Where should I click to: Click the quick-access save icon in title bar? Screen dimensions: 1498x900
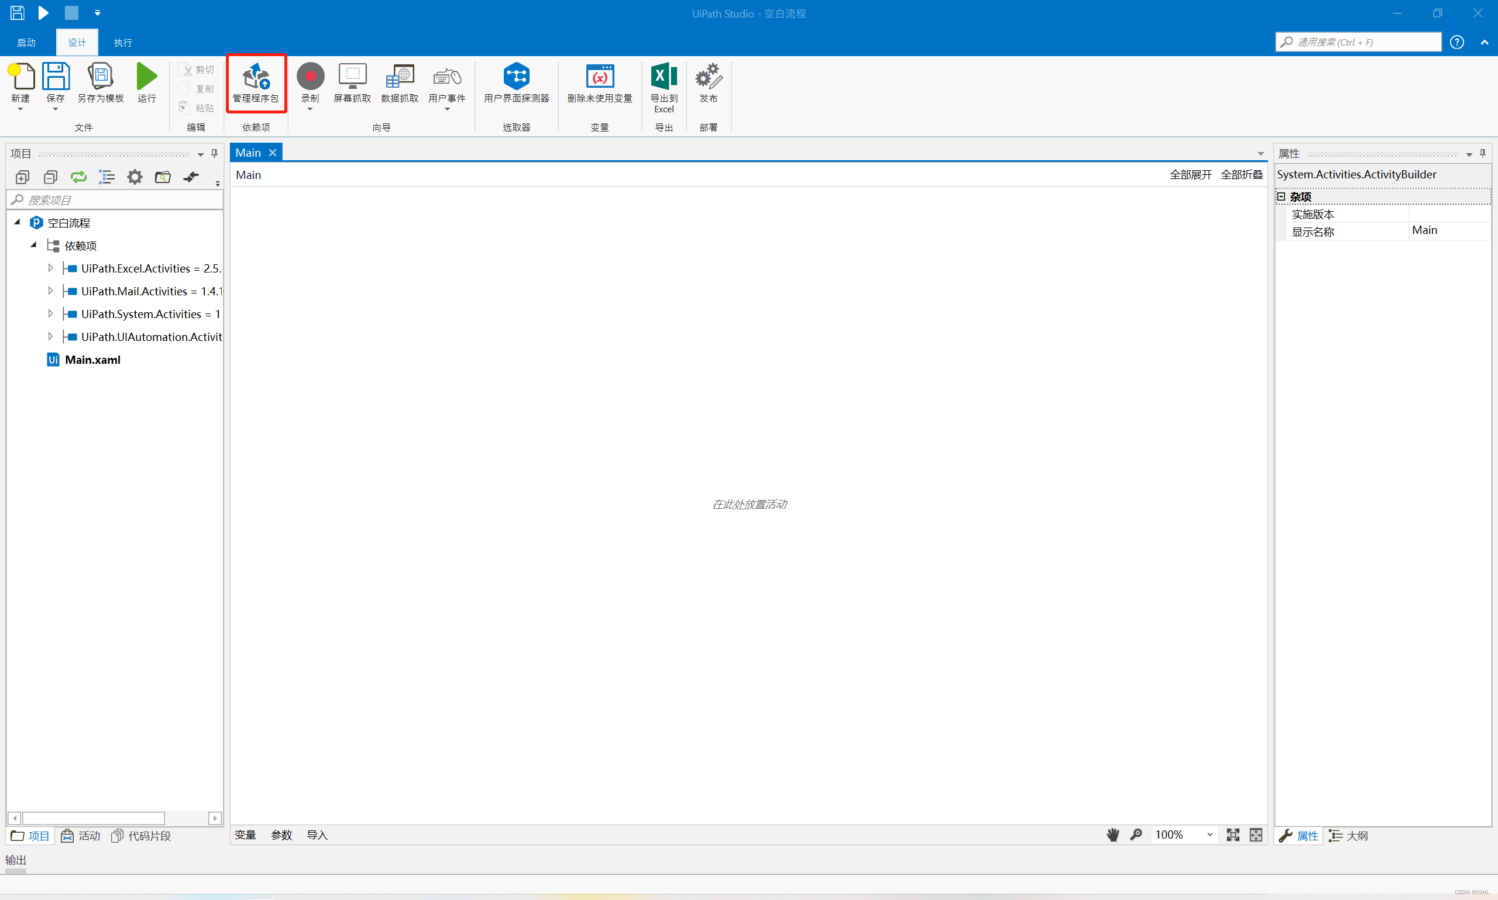(x=17, y=13)
